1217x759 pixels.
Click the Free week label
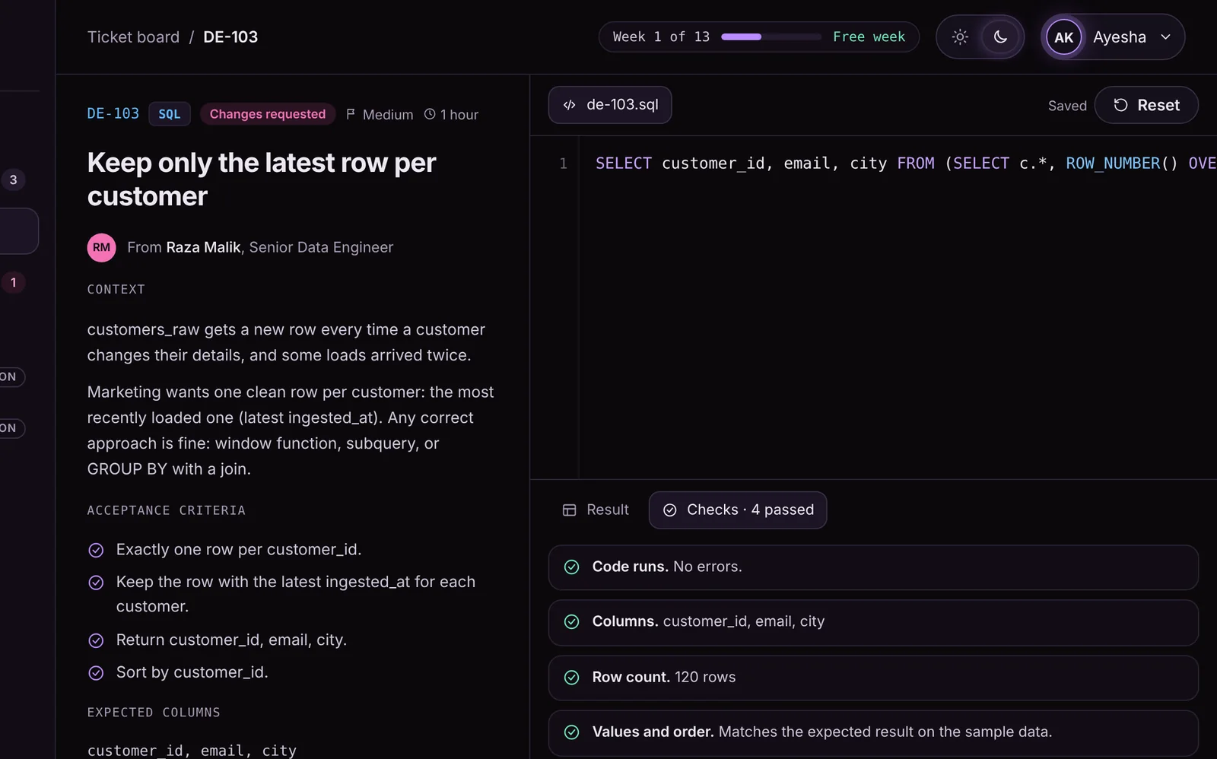(869, 37)
